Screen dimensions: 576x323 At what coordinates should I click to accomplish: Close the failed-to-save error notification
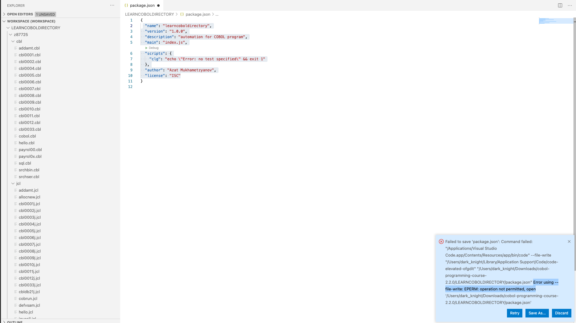tap(569, 241)
